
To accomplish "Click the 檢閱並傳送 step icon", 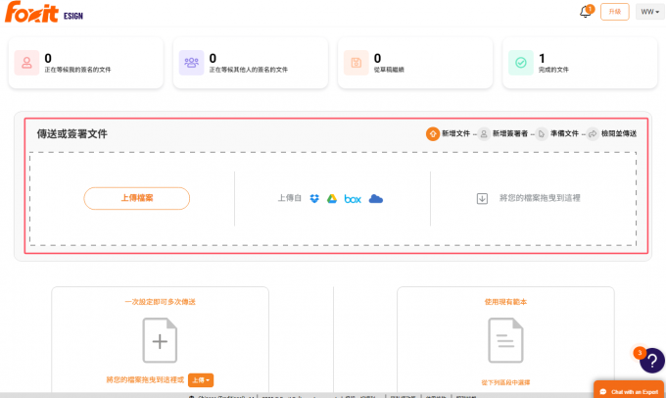I will coord(593,133).
